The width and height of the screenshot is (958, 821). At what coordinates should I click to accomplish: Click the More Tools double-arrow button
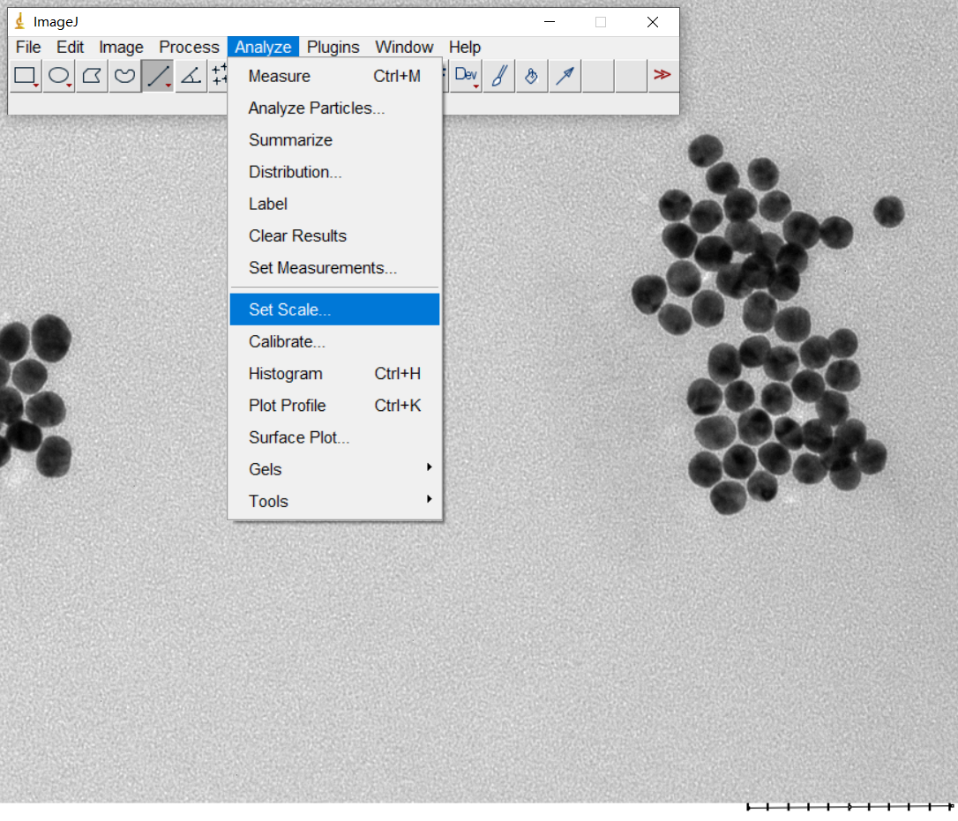pyautogui.click(x=662, y=76)
